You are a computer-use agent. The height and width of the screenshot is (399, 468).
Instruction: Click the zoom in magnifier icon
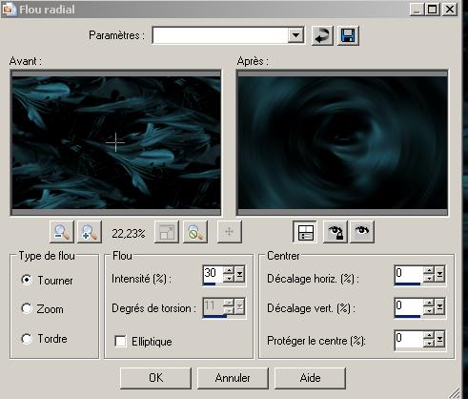pyautogui.click(x=90, y=232)
